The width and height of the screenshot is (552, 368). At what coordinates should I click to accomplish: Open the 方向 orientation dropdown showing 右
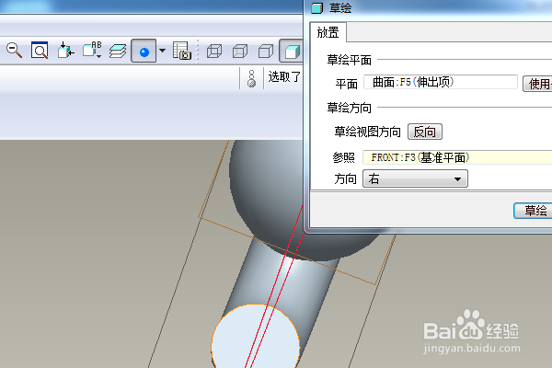(x=416, y=178)
